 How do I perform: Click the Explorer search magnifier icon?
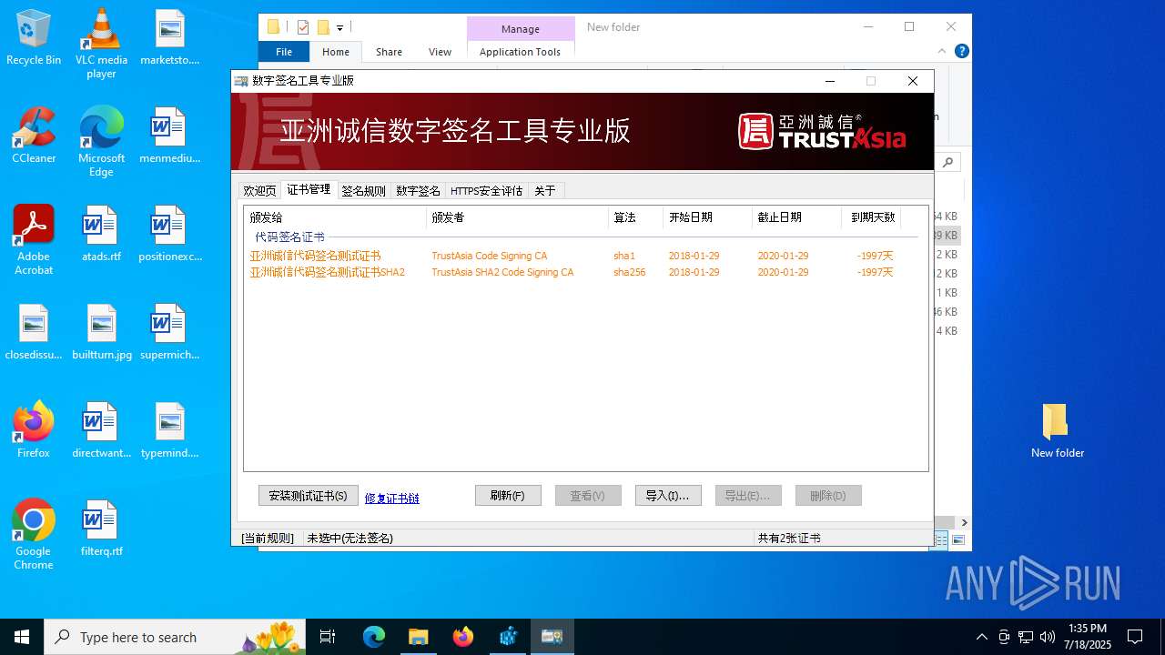pyautogui.click(x=948, y=162)
